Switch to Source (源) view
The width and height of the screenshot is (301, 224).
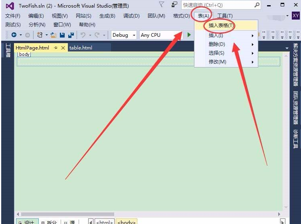click(70, 222)
